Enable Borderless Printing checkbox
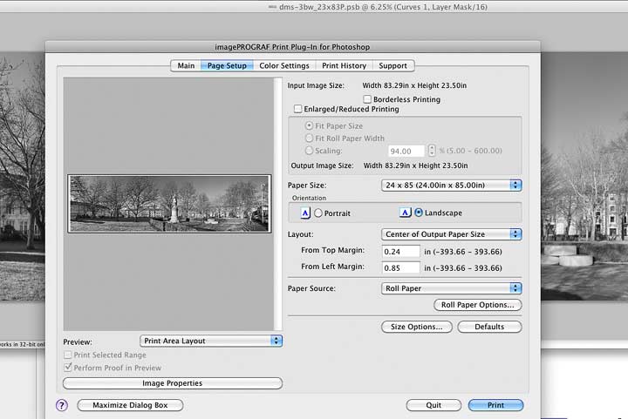Screen dimensions: 628x419 [367, 98]
